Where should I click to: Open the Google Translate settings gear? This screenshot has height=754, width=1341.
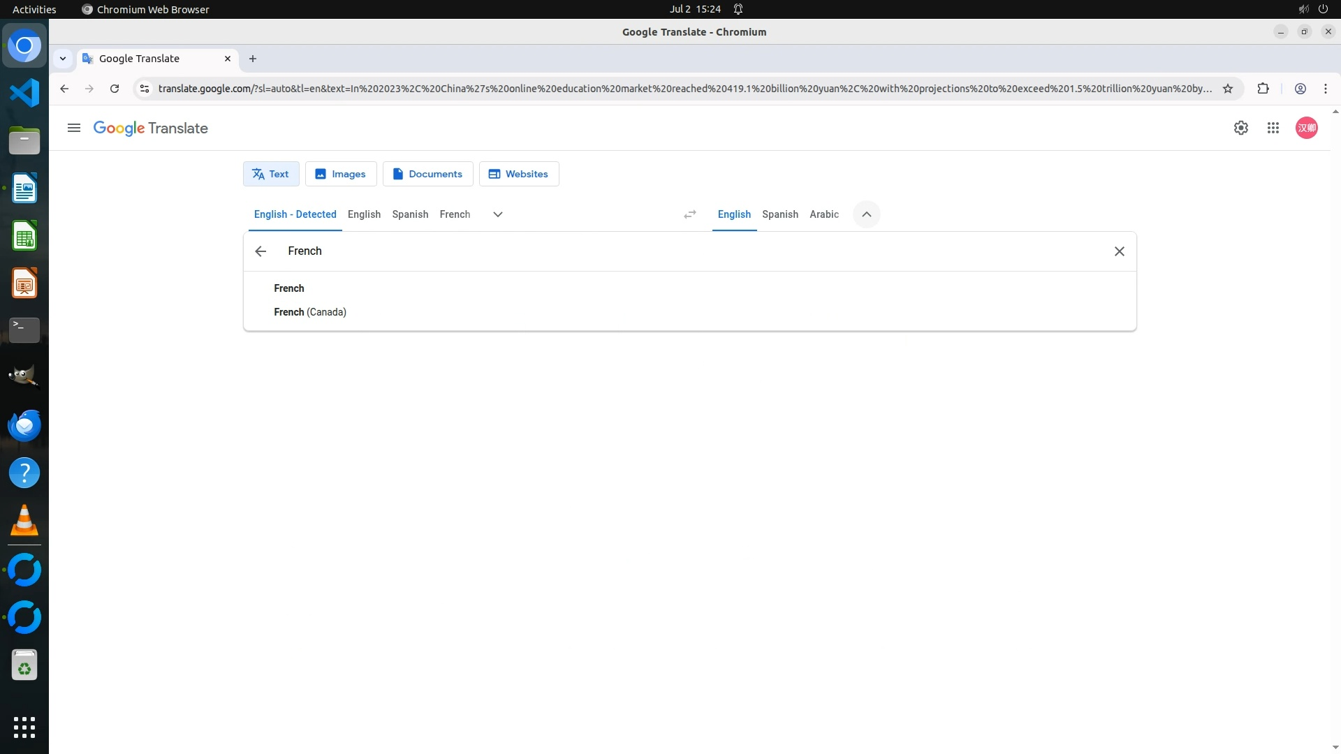click(x=1240, y=128)
